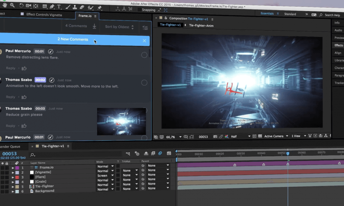Open Screen blend mode dropdown for Flare

(x=105, y=175)
